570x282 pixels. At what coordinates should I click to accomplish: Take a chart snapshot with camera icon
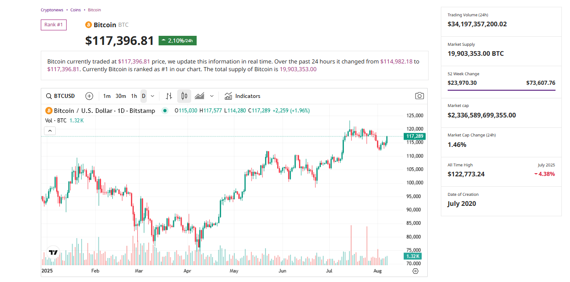tap(419, 96)
